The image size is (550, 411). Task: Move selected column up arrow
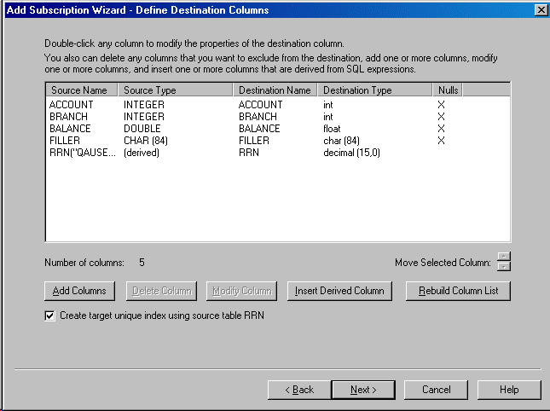point(503,257)
